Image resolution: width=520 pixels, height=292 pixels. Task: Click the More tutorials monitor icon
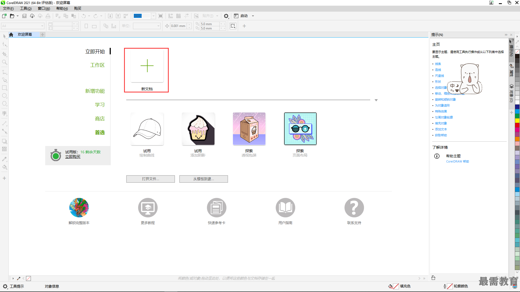[148, 208]
